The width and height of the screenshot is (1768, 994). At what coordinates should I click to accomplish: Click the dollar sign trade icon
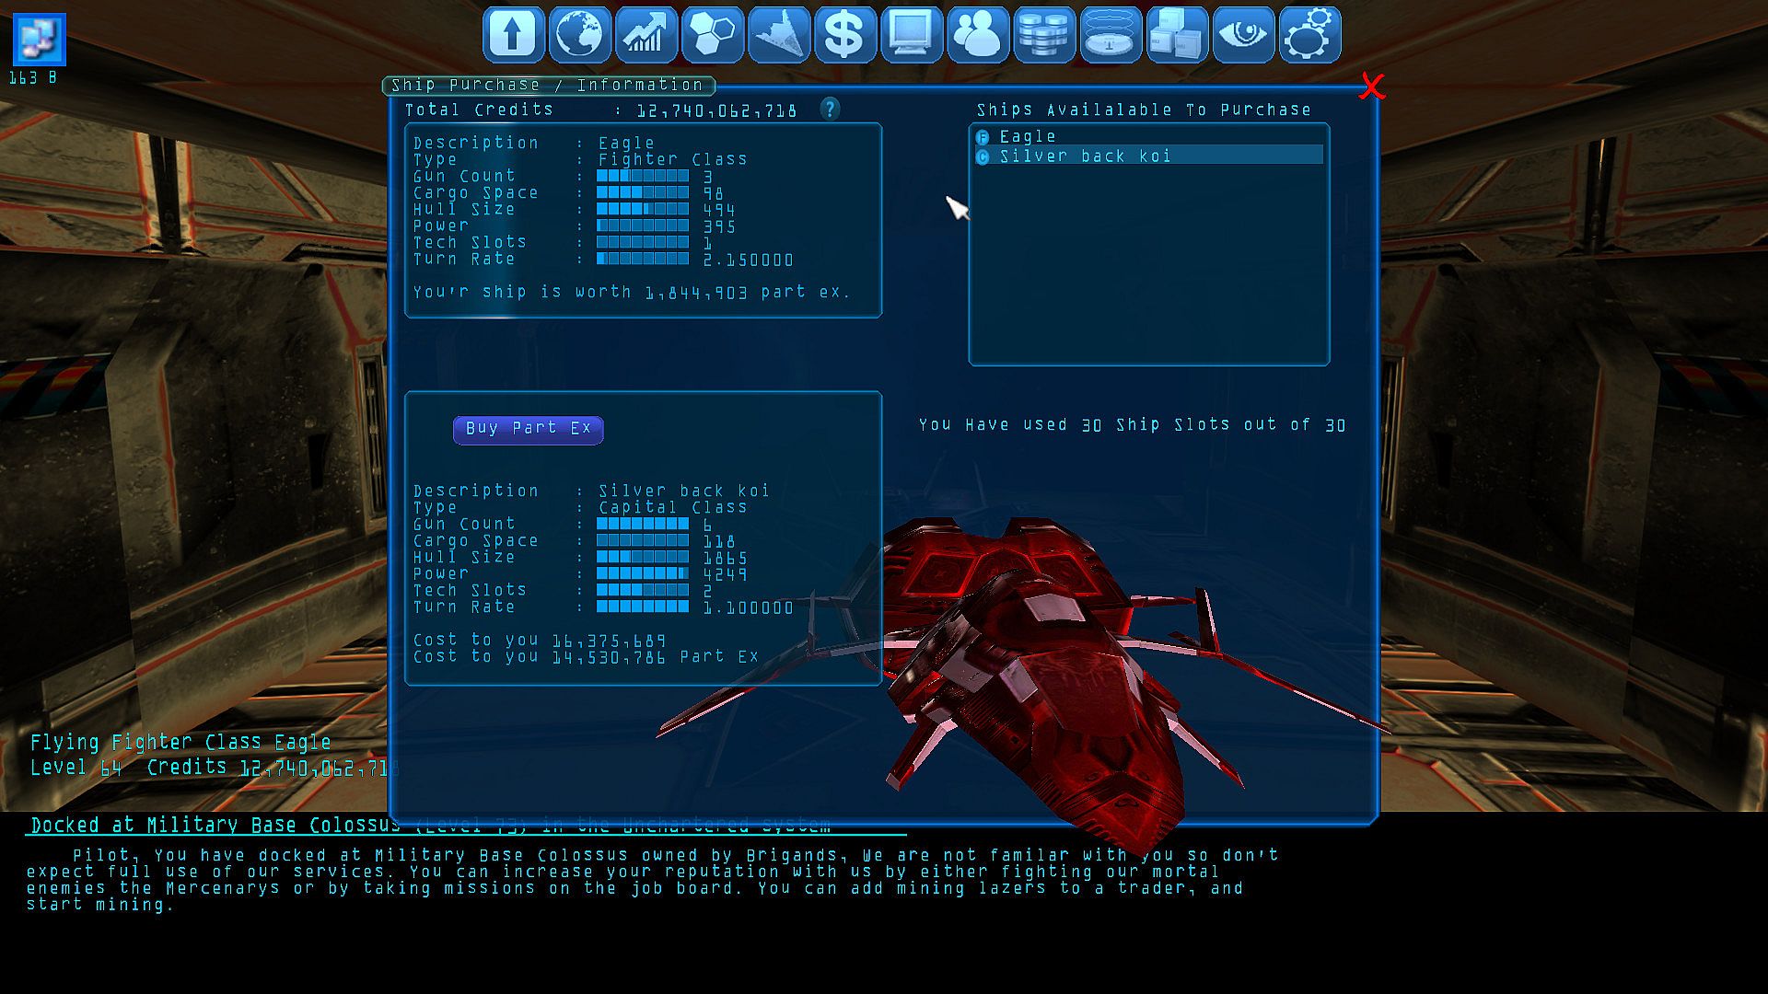[x=844, y=35]
